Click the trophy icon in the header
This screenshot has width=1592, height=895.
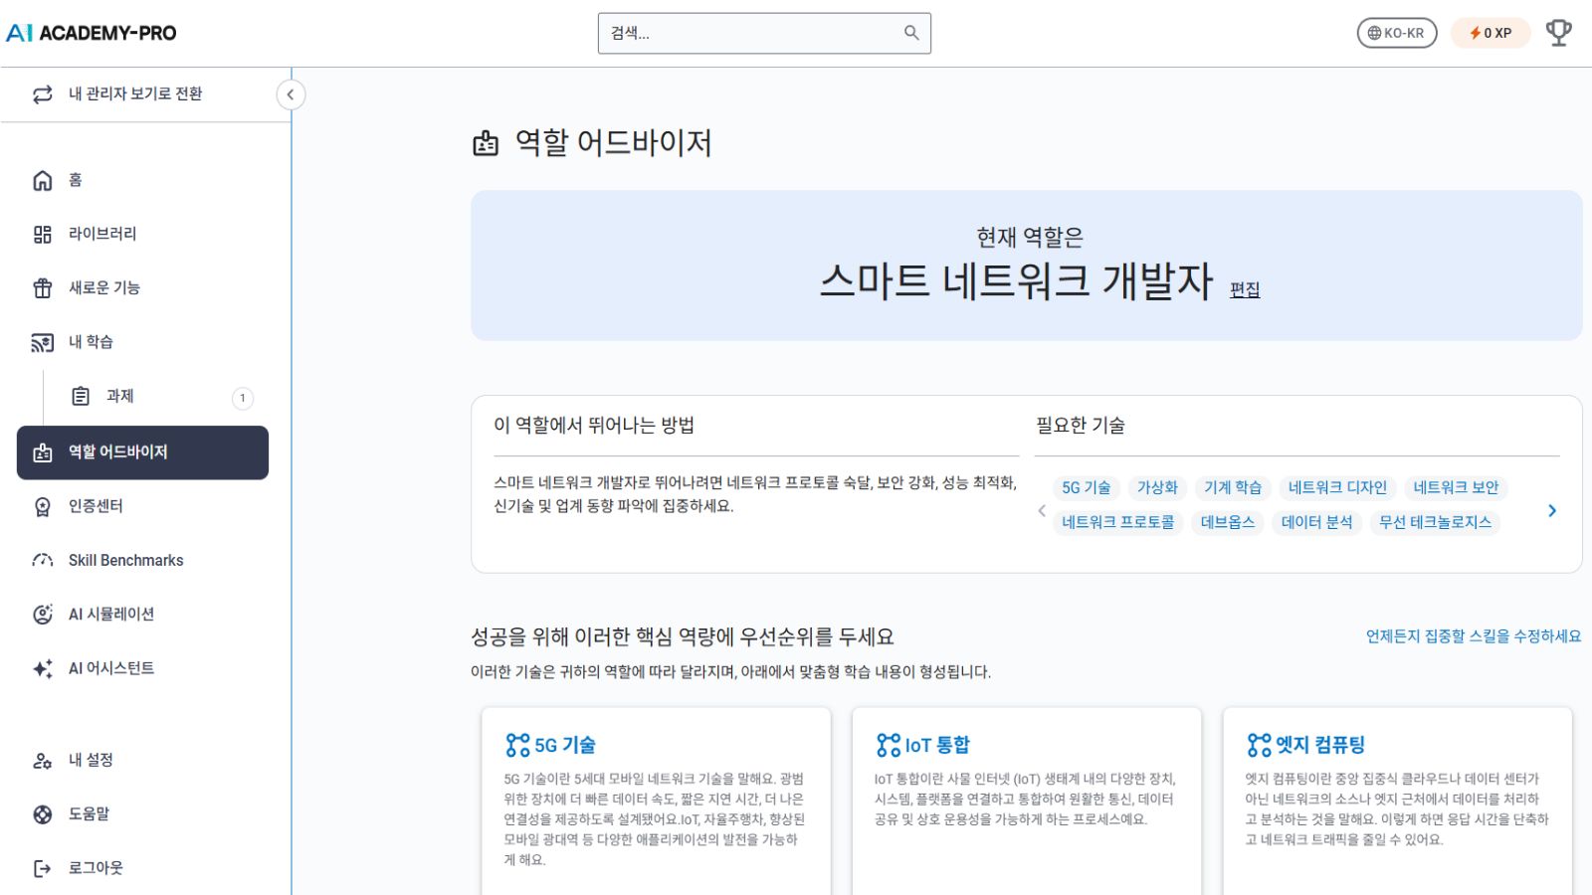click(x=1558, y=31)
